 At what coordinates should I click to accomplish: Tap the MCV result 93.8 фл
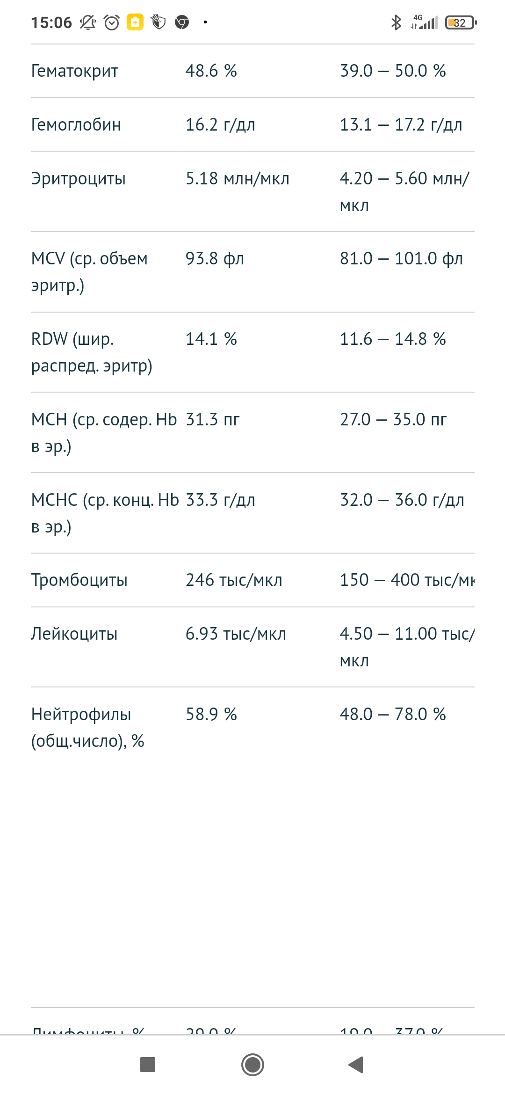pos(215,259)
